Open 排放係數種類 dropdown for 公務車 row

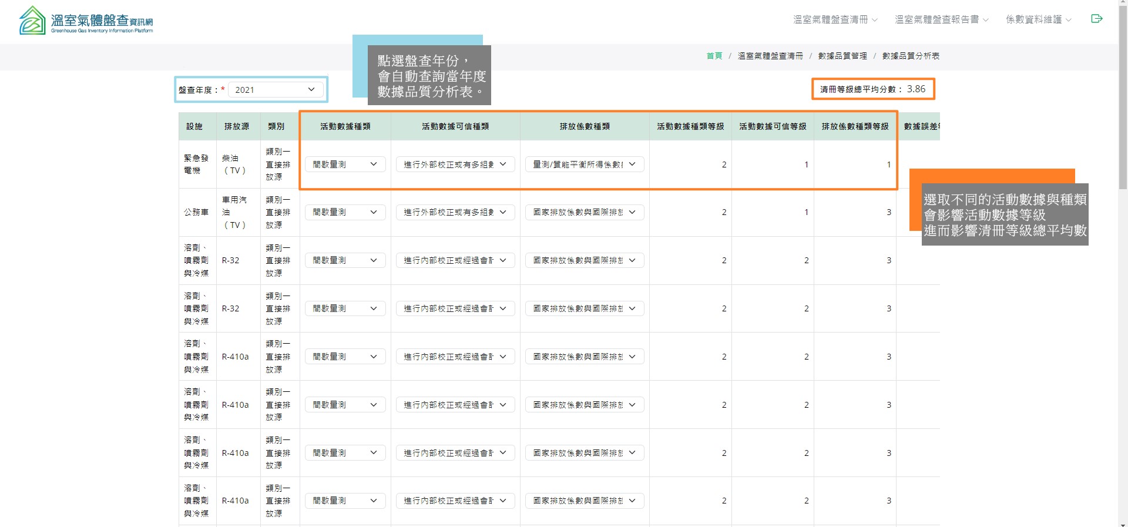(x=584, y=212)
